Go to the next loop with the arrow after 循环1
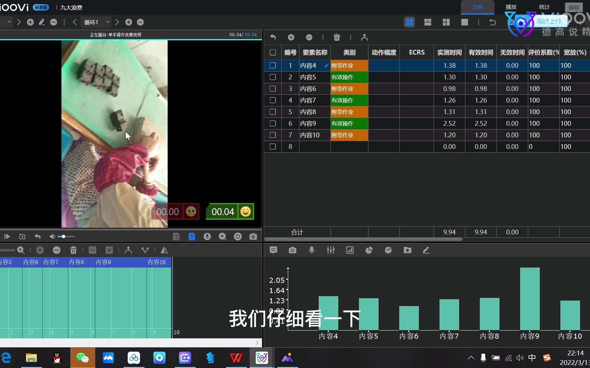This screenshot has height=368, width=590. point(117,22)
